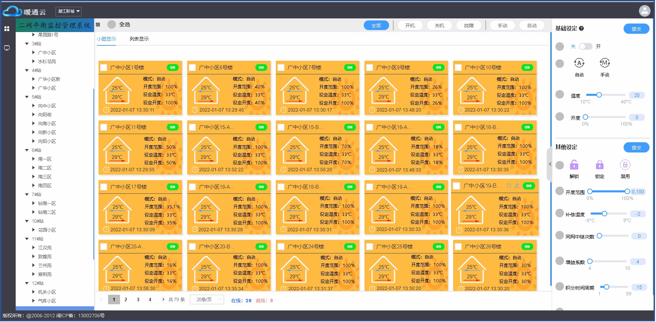Toggle the 全选 select-all radio
Viewport: 656px width, 322px height.
111,25
